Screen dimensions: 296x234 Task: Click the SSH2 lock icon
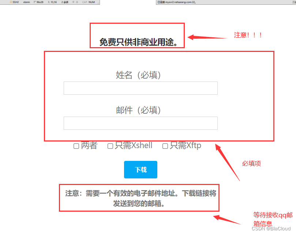pyautogui.click(x=11, y=2)
